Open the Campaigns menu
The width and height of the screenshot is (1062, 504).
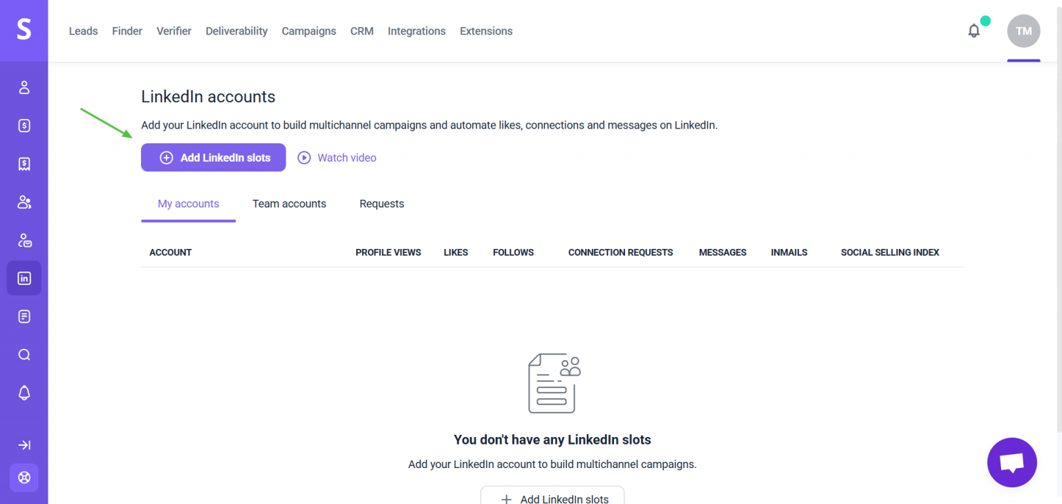pos(309,31)
